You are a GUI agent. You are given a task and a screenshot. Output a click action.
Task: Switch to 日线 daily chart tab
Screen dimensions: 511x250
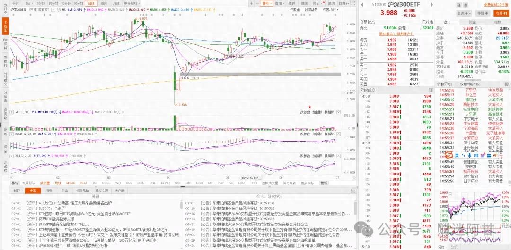point(91,3)
